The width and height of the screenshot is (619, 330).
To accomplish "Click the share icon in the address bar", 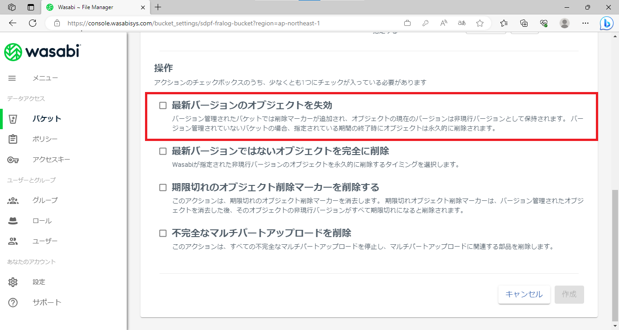I will click(407, 23).
